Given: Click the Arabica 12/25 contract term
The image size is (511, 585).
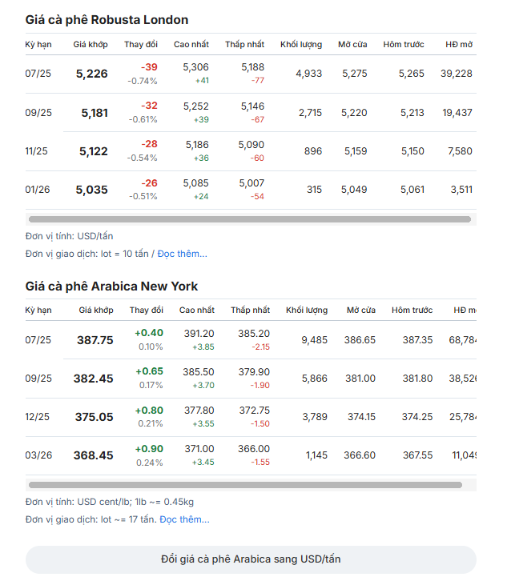Looking at the screenshot, I should (37, 417).
